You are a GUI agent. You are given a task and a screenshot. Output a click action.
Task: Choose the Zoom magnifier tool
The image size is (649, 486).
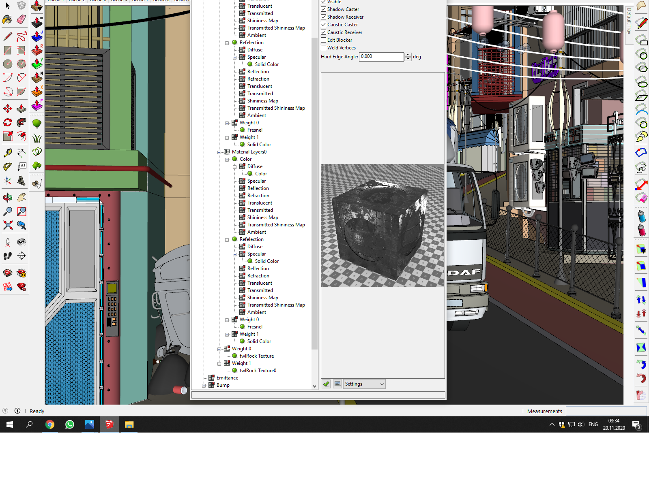click(8, 211)
